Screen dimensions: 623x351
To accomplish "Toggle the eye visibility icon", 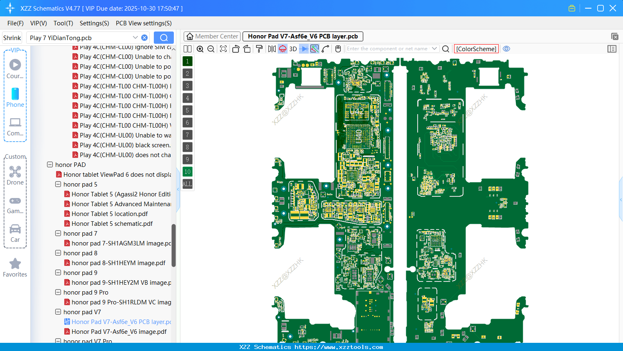I will coord(506,49).
